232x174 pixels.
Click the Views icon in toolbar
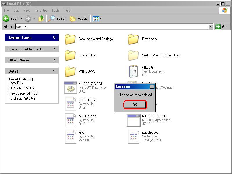(x=96, y=19)
